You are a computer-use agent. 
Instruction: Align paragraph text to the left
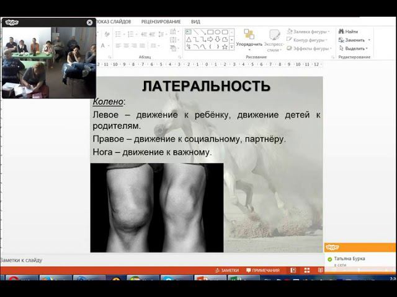[x=118, y=46]
